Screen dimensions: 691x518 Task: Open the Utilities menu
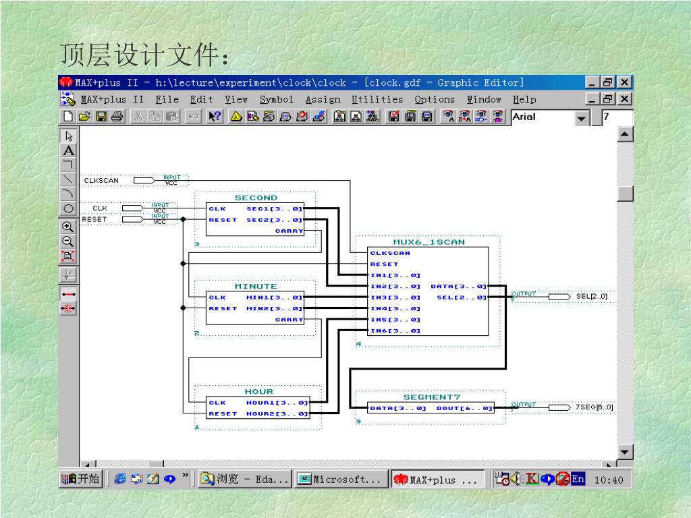377,99
